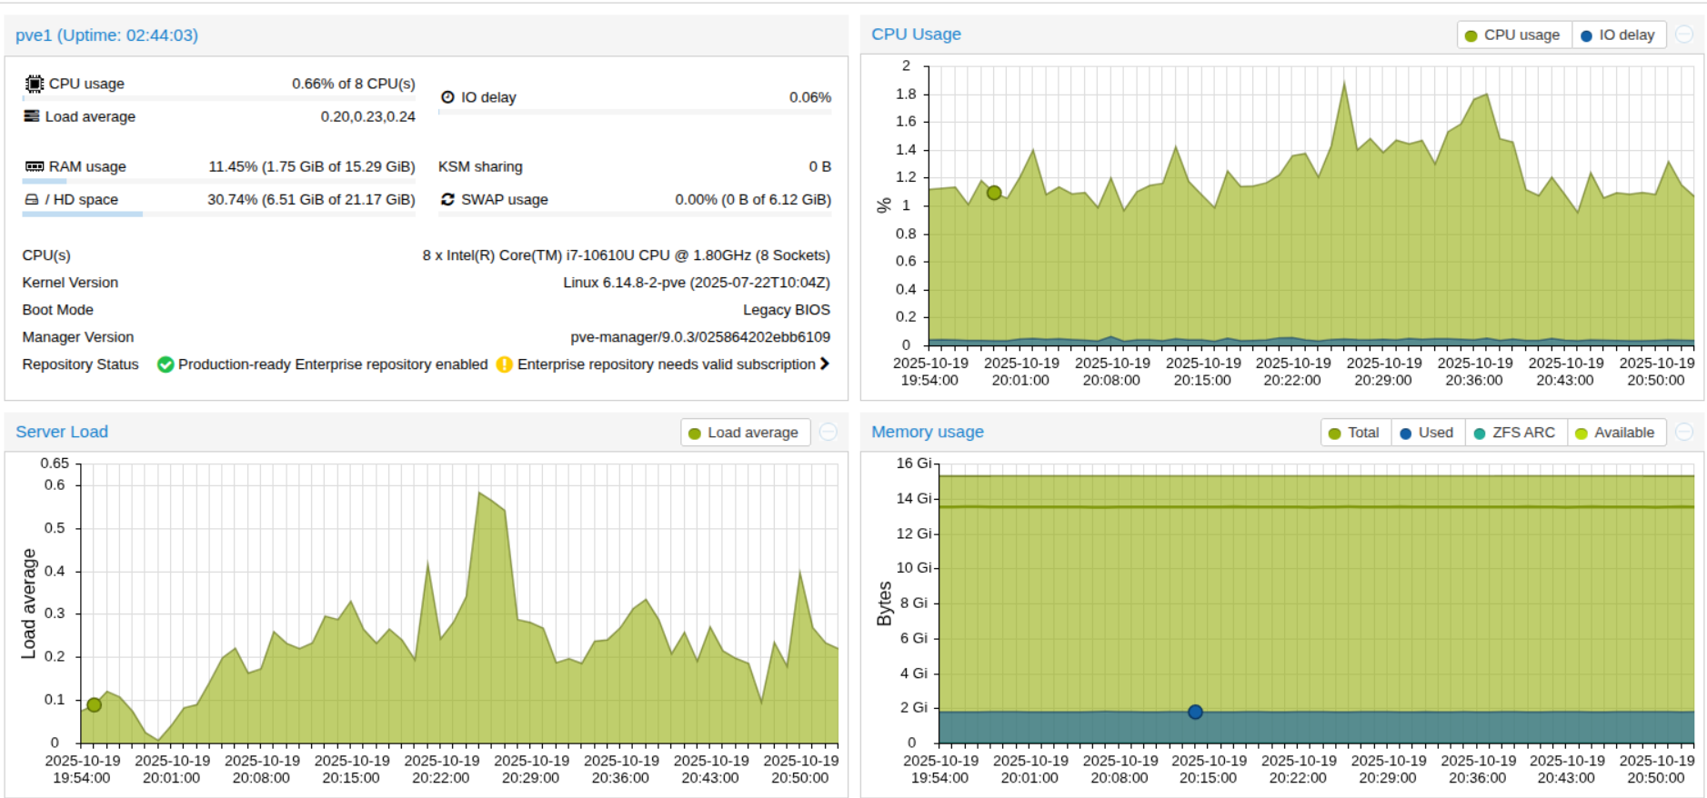
Task: Toggle IO delay series in legend
Action: click(x=1618, y=35)
